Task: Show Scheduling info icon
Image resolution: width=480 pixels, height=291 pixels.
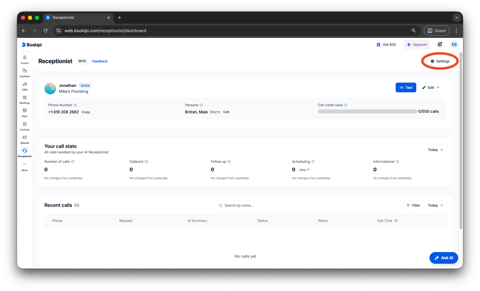Action: click(313, 162)
